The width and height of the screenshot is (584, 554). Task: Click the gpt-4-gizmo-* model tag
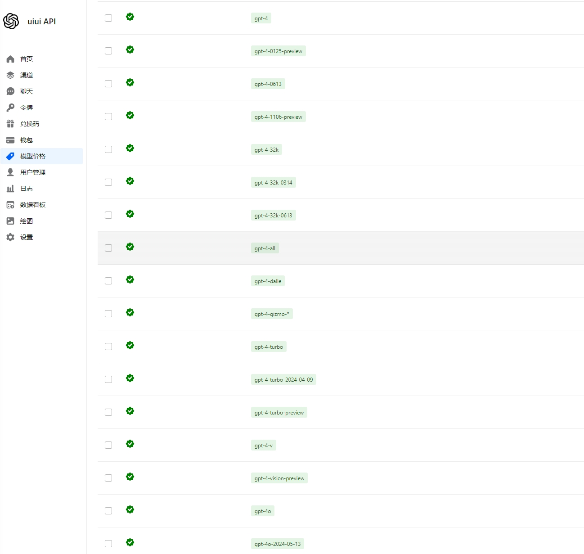point(272,314)
